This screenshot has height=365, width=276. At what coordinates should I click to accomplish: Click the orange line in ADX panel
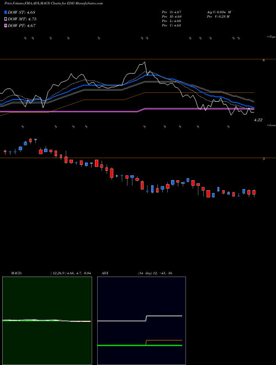[x=164, y=340]
